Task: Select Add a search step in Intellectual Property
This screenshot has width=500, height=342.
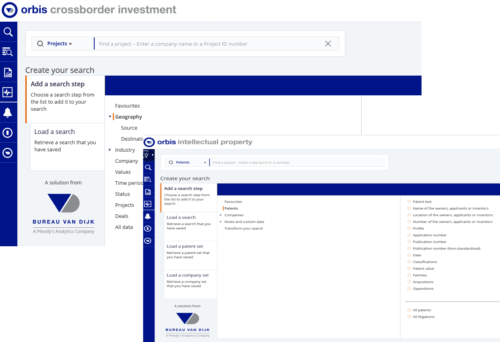Action: pos(189,198)
